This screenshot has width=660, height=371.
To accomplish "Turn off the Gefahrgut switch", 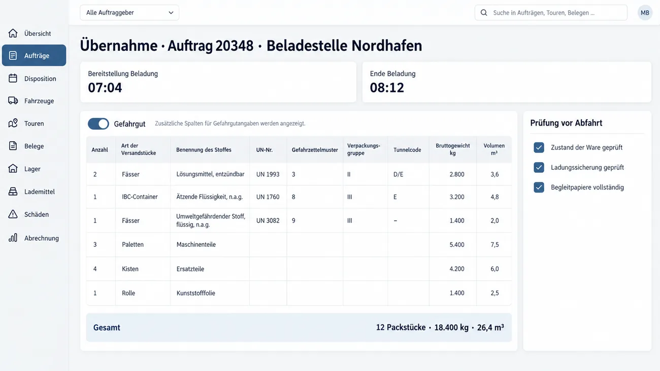I will [98, 124].
